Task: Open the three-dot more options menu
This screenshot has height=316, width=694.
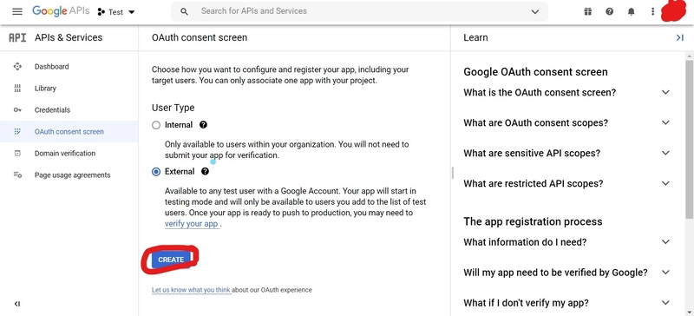Action: pyautogui.click(x=652, y=12)
